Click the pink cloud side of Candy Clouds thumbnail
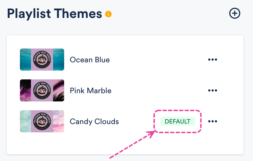 [59, 121]
